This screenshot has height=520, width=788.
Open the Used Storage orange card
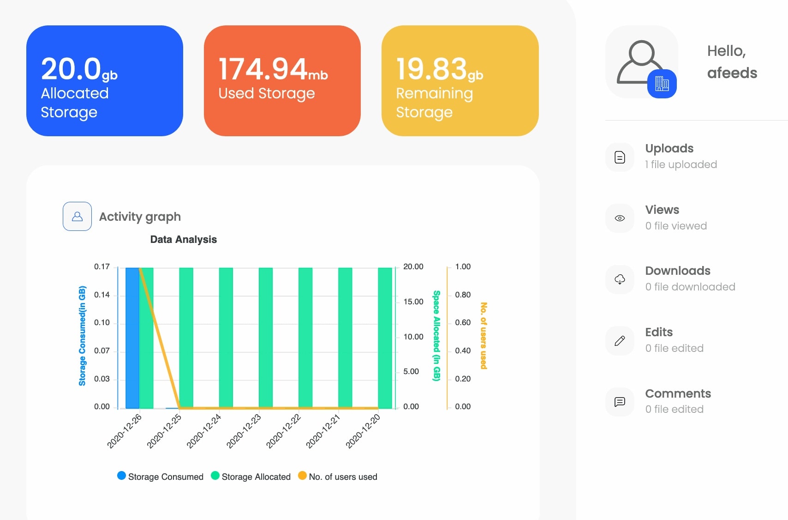(282, 81)
